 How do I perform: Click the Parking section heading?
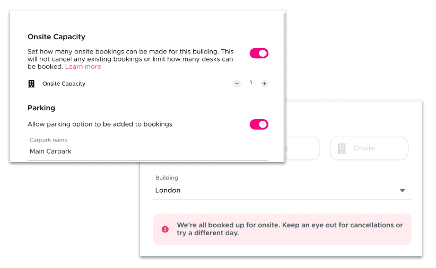pyautogui.click(x=41, y=108)
